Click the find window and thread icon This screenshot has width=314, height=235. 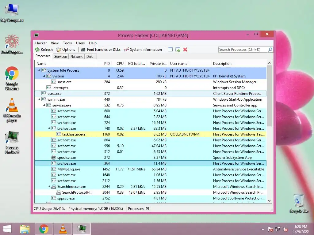click(178, 50)
